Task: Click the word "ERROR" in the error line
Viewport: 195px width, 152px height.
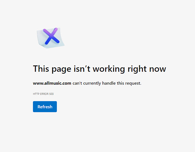Action: 44,94
